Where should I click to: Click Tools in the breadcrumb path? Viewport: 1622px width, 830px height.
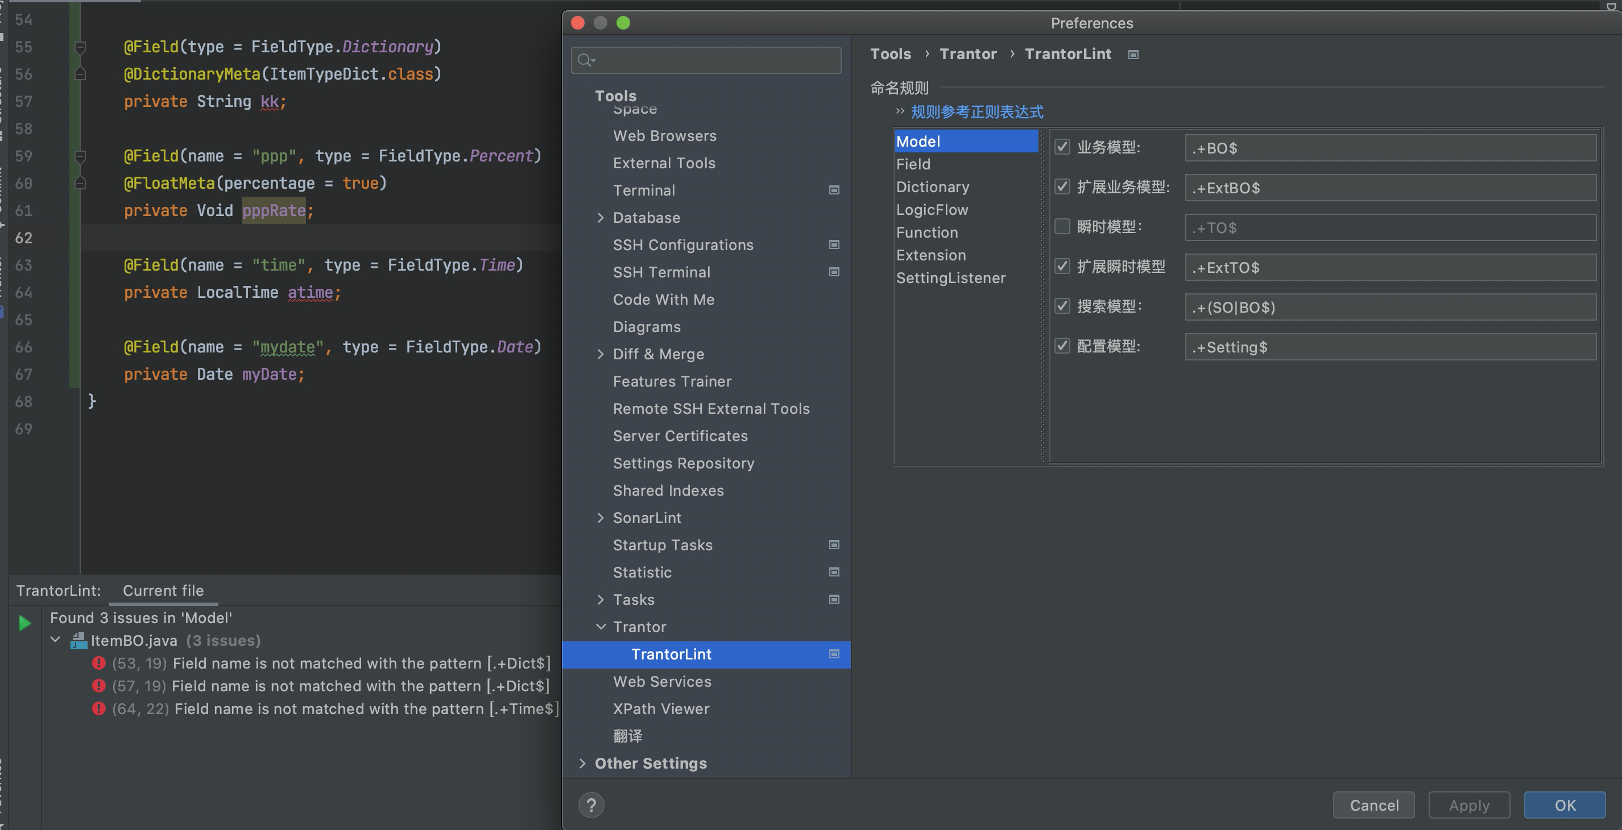(x=891, y=54)
